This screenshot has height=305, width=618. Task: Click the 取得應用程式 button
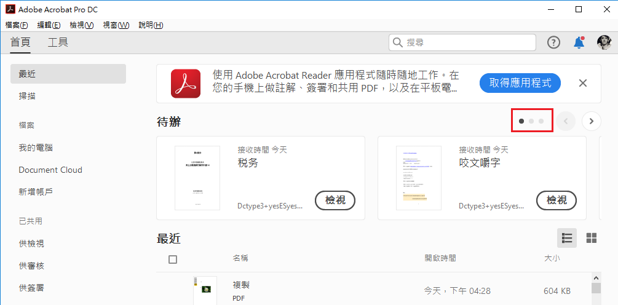point(520,83)
